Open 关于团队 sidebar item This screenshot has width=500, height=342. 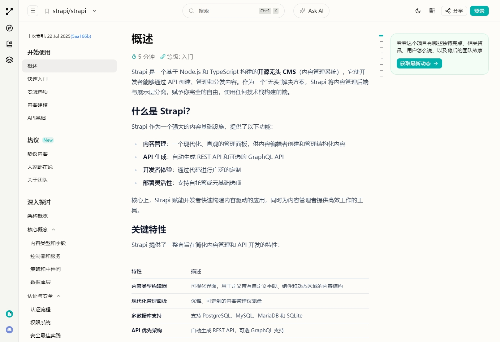pos(38,180)
